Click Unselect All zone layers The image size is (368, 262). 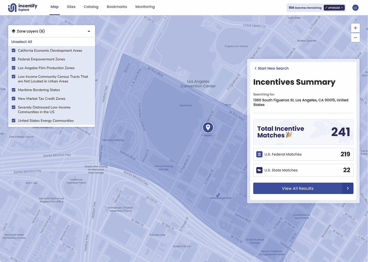pyautogui.click(x=22, y=42)
